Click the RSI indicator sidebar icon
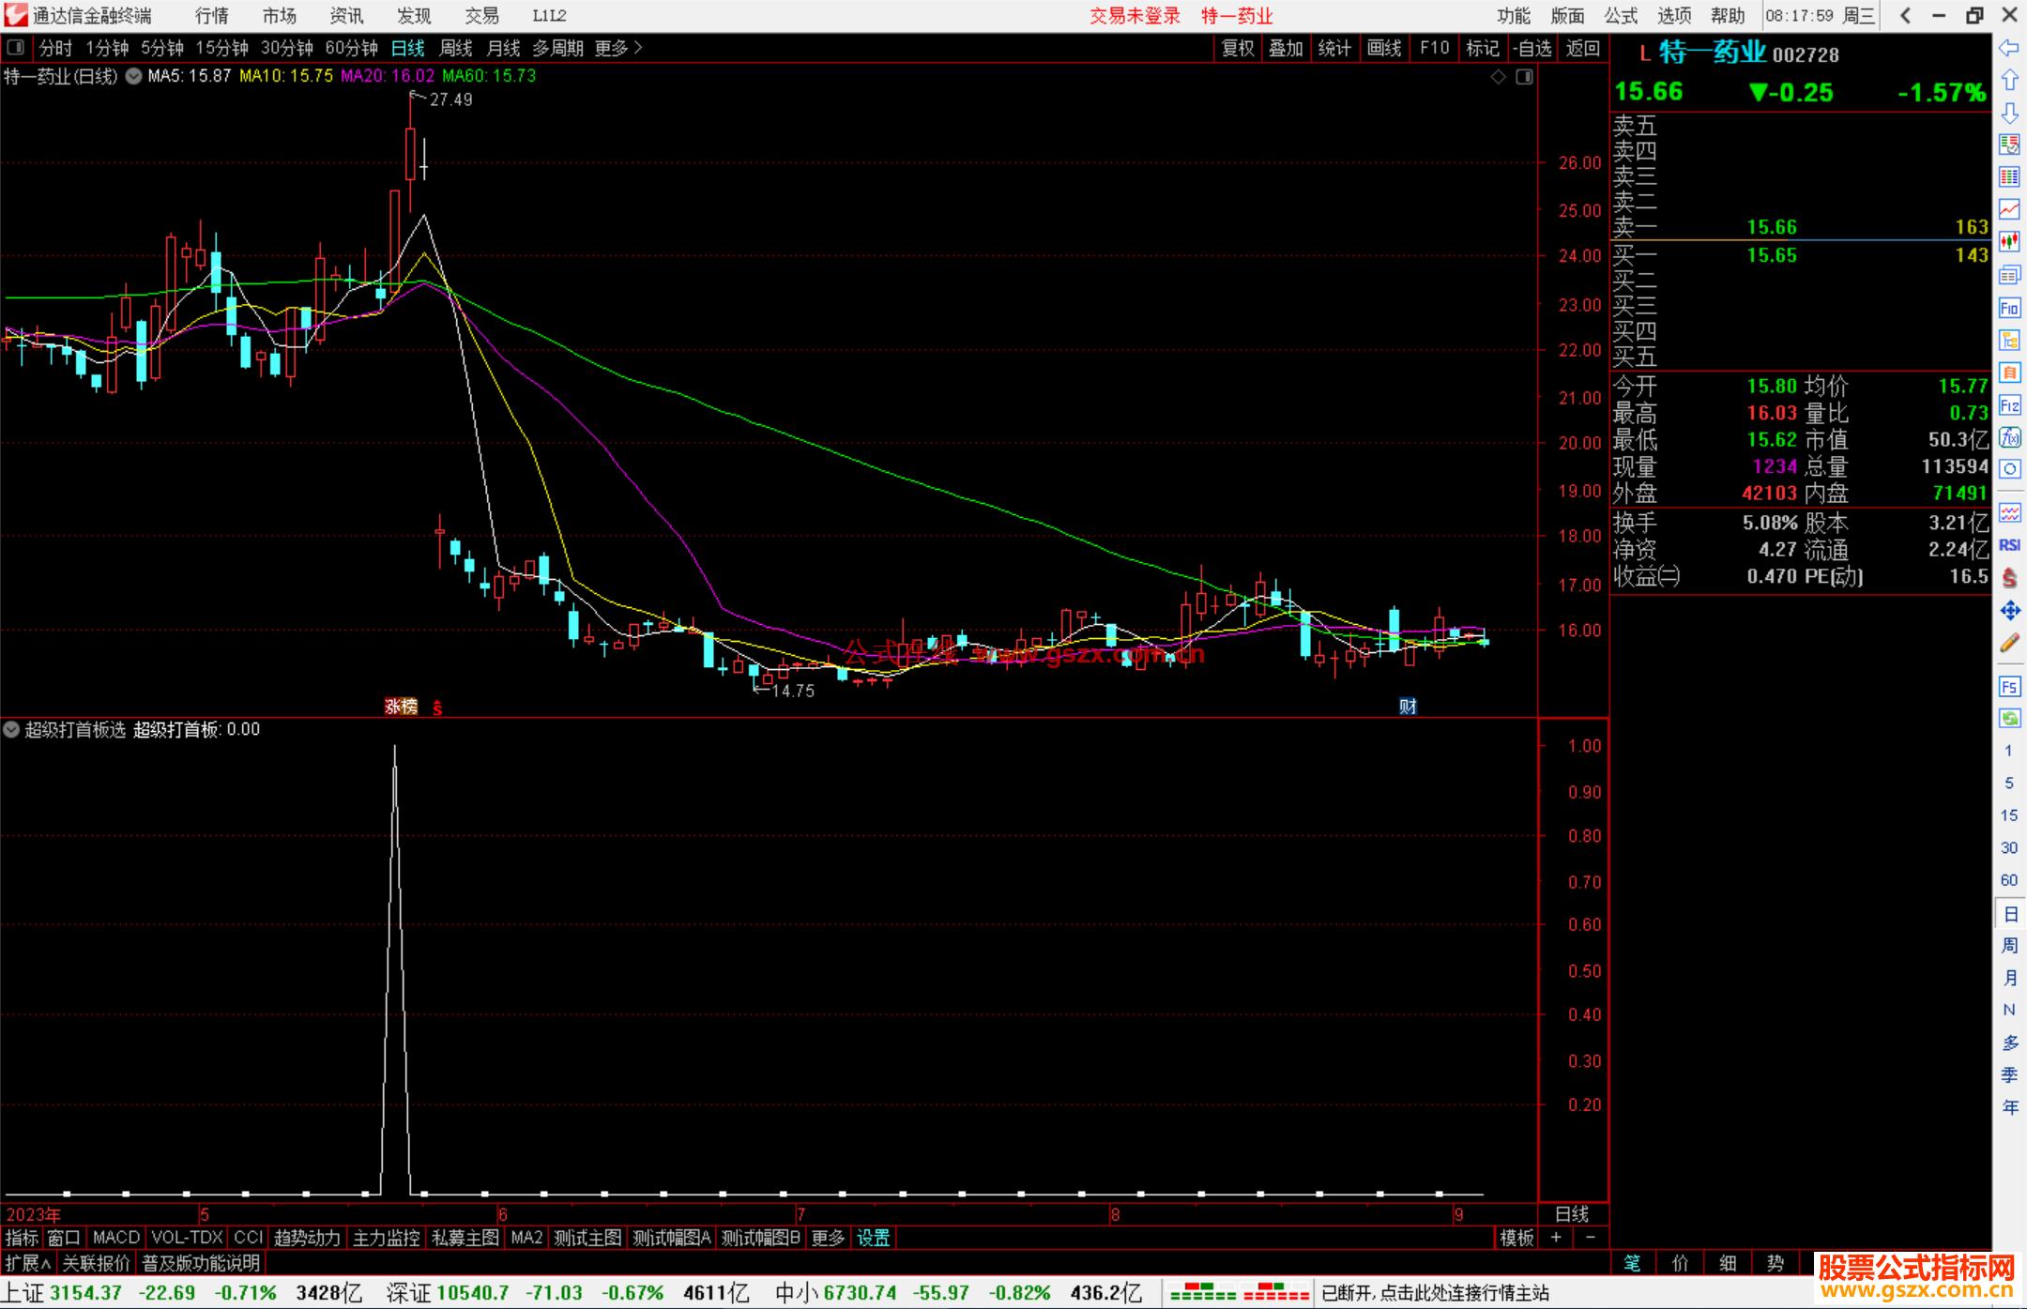This screenshot has width=2027, height=1309. point(2009,545)
